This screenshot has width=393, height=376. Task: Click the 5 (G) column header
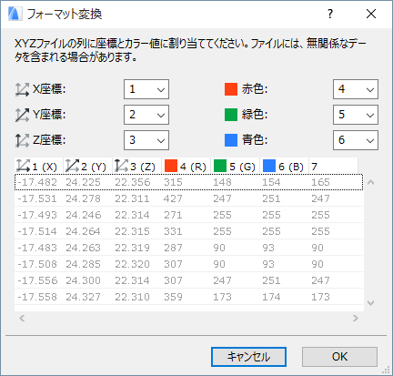coord(236,166)
